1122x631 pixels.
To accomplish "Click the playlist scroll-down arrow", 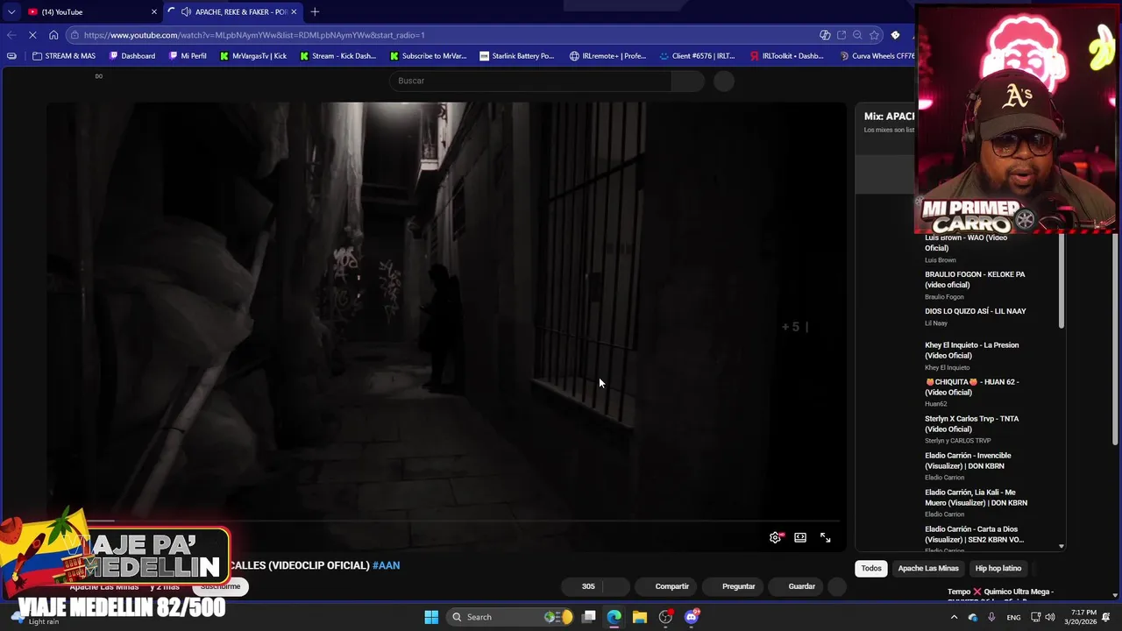I will [1061, 546].
